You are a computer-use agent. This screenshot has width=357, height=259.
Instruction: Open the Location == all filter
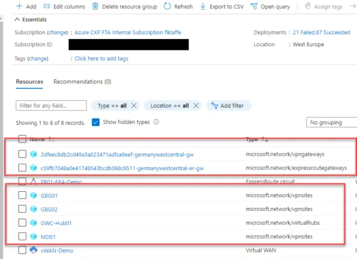pyautogui.click(x=169, y=106)
